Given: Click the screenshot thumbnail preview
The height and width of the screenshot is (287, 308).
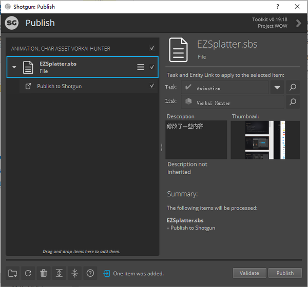Looking at the screenshot, I should pos(265,140).
